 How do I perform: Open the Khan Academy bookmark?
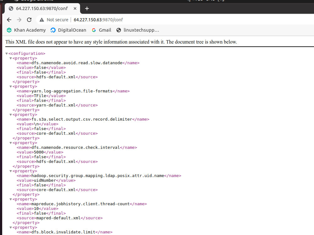pos(26,30)
